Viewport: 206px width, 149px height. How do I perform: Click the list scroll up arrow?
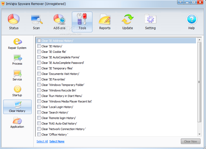(x=199, y=40)
